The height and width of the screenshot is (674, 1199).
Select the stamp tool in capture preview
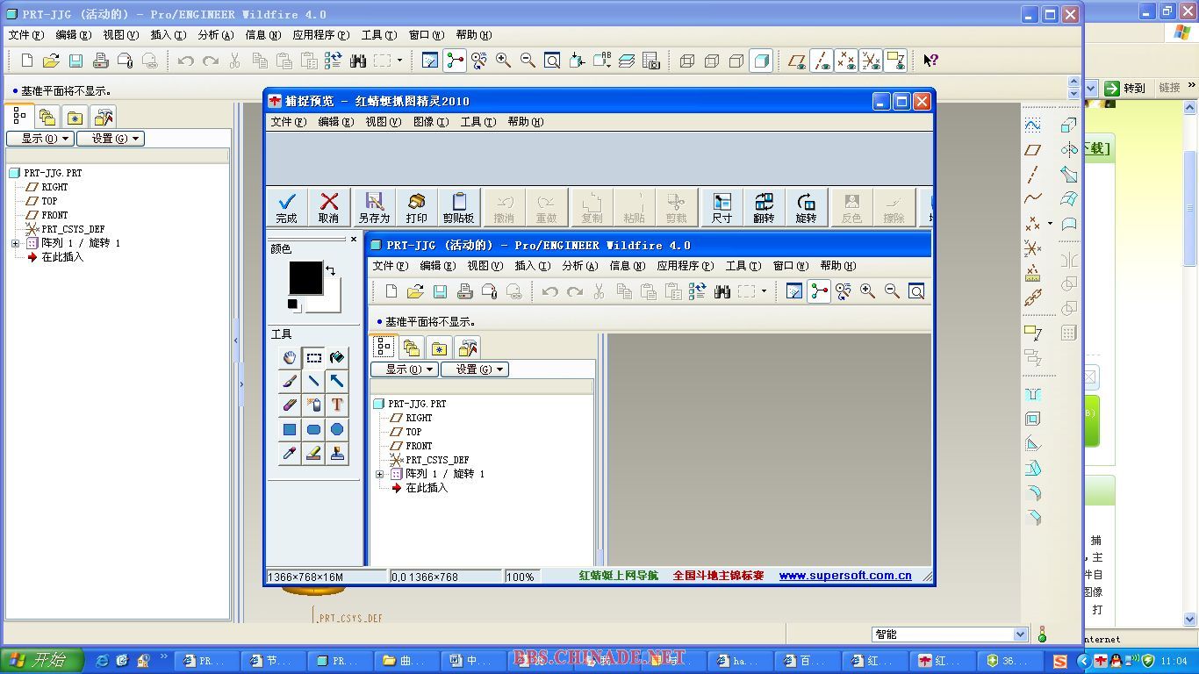pyautogui.click(x=337, y=453)
